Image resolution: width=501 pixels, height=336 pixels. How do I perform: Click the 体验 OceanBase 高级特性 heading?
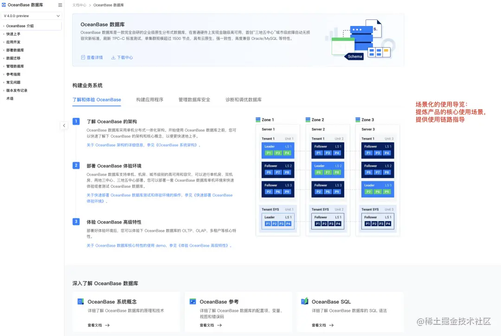(114, 222)
